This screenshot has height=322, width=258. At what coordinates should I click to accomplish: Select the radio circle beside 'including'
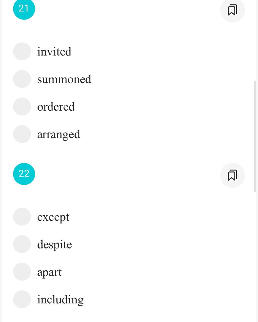[x=22, y=299]
